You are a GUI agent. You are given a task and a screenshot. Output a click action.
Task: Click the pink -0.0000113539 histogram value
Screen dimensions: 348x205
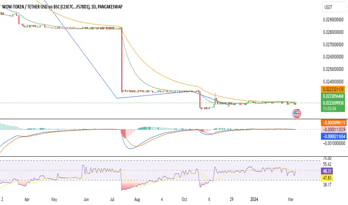coord(333,129)
